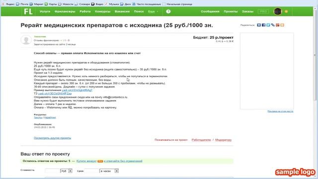Open the Новости bookmark
Viewport: 318px width, 179px height.
tap(66, 4)
